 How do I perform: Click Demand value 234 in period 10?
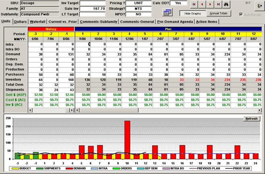coord(223,55)
